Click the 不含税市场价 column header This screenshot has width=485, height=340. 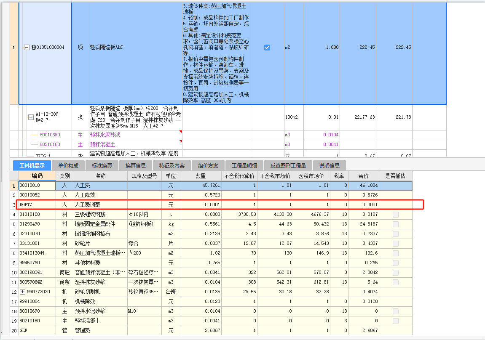tap(275, 176)
